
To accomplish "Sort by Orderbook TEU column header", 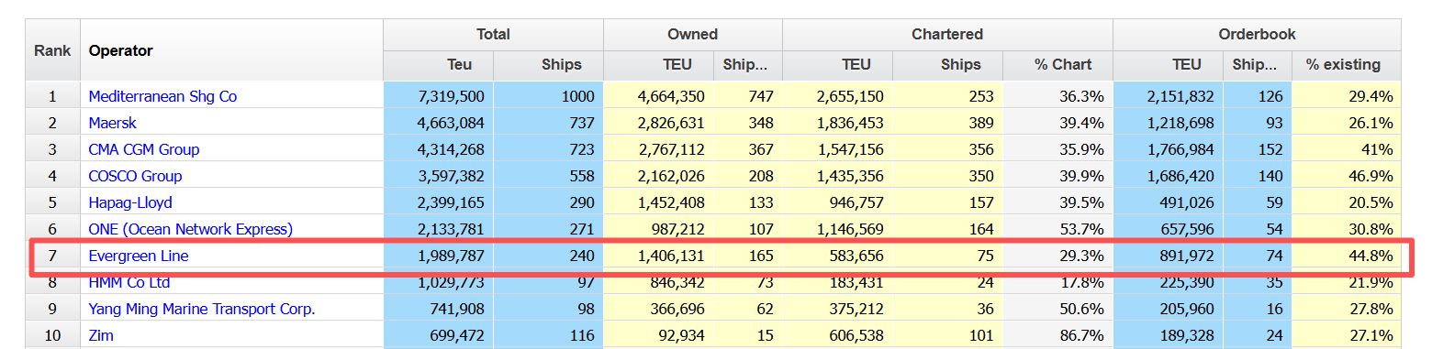I will [1168, 64].
